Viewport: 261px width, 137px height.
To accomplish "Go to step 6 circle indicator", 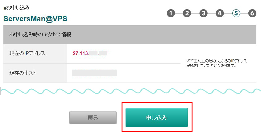I will point(252,13).
